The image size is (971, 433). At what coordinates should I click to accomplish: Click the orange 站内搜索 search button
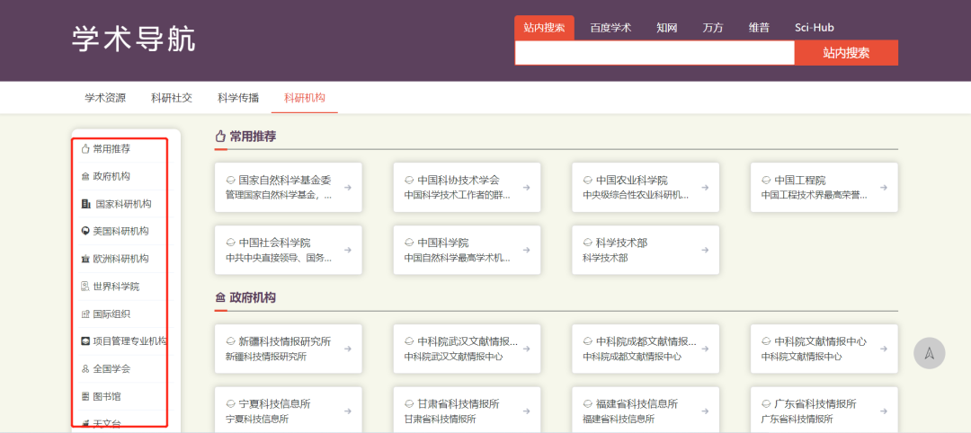tap(846, 53)
